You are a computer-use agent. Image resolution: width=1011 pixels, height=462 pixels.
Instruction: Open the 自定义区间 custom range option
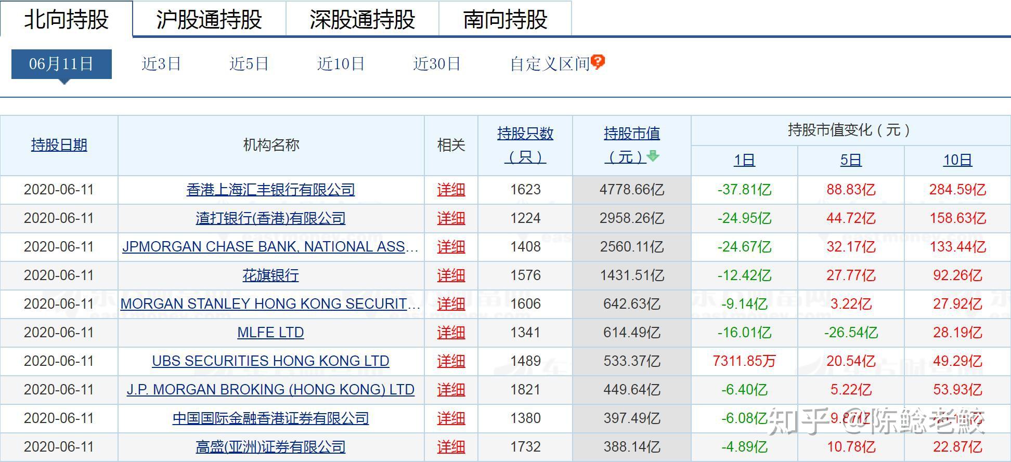click(550, 64)
